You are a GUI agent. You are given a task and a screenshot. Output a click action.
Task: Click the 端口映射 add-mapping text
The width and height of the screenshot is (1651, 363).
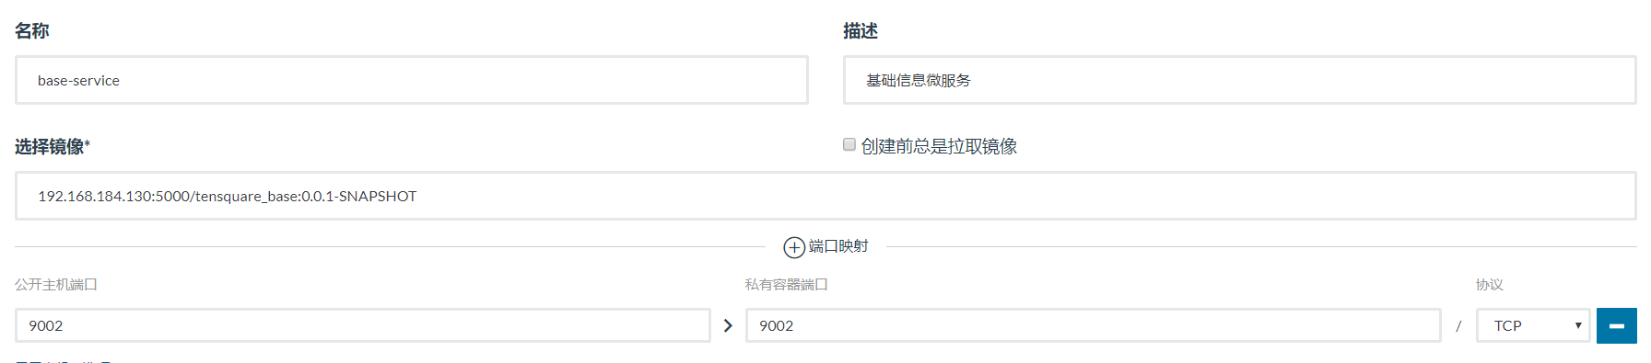point(838,246)
